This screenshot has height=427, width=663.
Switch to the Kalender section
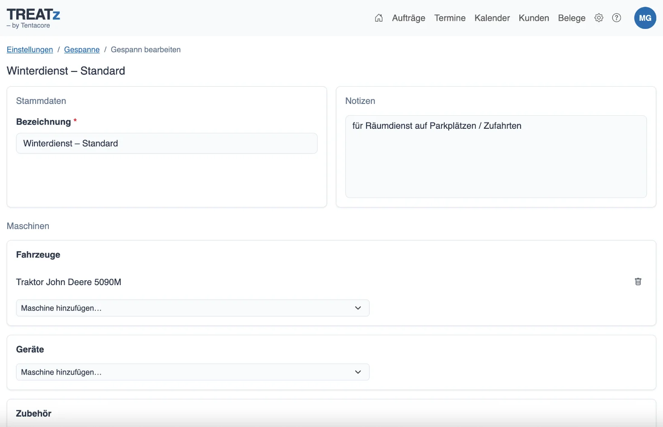click(x=492, y=18)
